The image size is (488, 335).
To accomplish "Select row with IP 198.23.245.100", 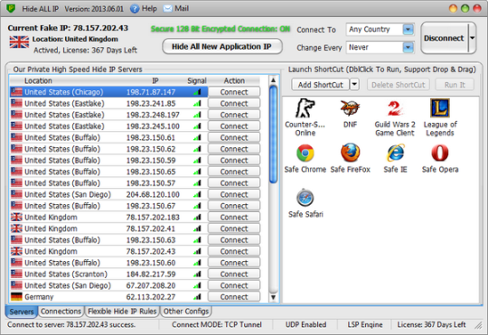I will coord(108,126).
